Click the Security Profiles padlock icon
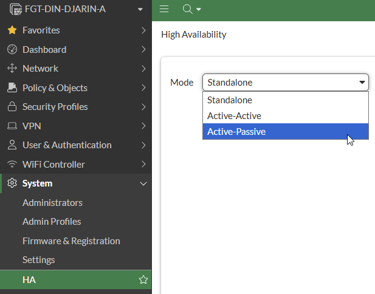 click(12, 106)
